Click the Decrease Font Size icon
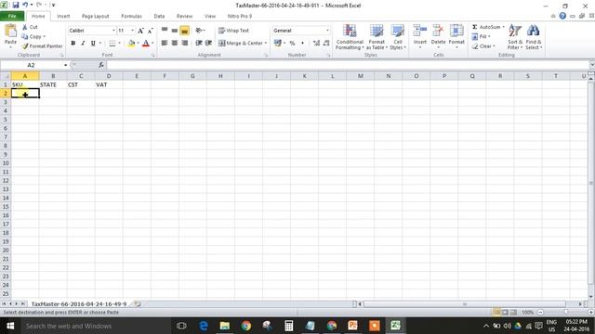The width and height of the screenshot is (595, 334). (151, 31)
